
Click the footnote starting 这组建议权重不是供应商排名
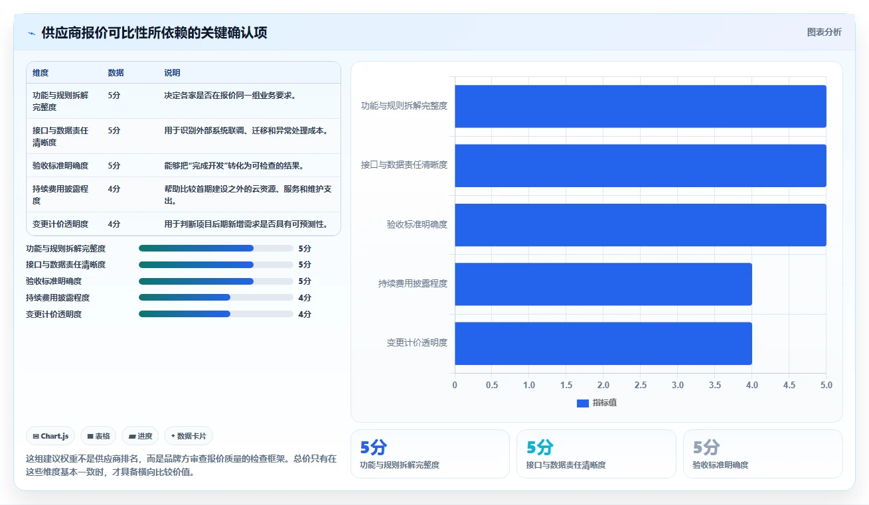click(x=181, y=466)
